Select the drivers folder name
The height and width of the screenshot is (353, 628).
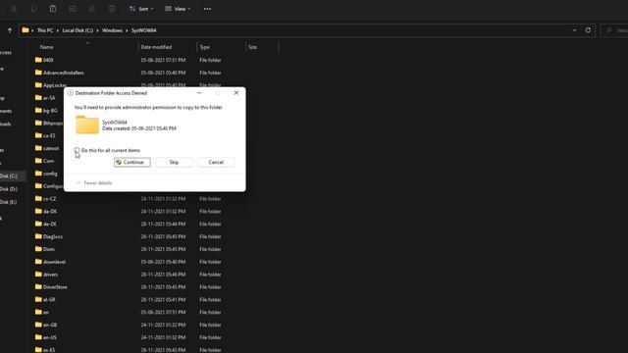click(50, 275)
